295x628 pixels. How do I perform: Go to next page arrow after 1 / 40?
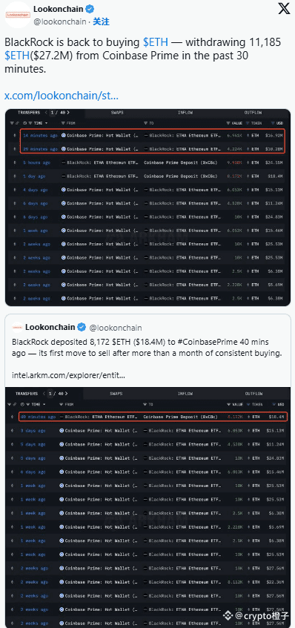click(x=68, y=113)
